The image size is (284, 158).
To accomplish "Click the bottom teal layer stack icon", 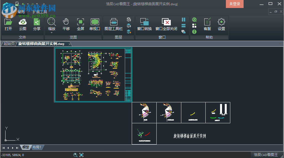I will tap(129, 32).
